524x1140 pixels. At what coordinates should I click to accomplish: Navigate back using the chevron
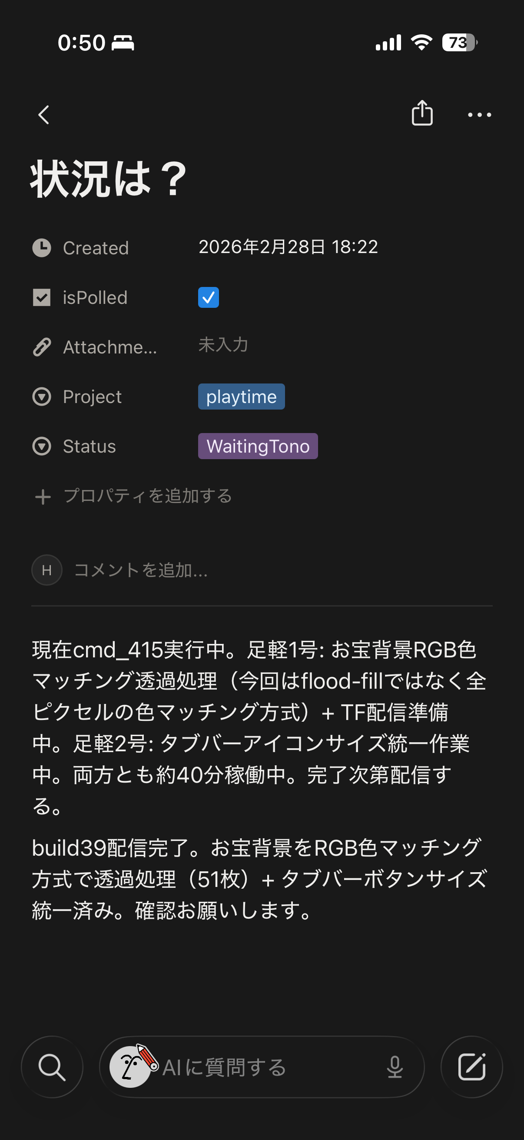(x=43, y=115)
